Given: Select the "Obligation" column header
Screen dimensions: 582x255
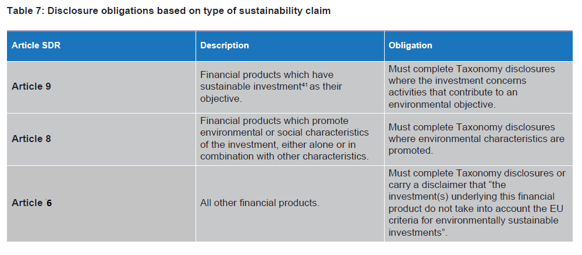Looking at the screenshot, I should click(x=410, y=45).
